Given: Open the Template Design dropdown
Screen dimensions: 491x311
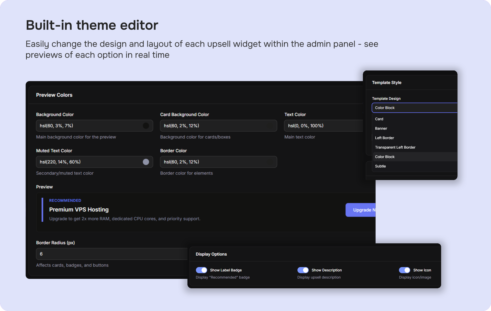Looking at the screenshot, I should pos(414,108).
